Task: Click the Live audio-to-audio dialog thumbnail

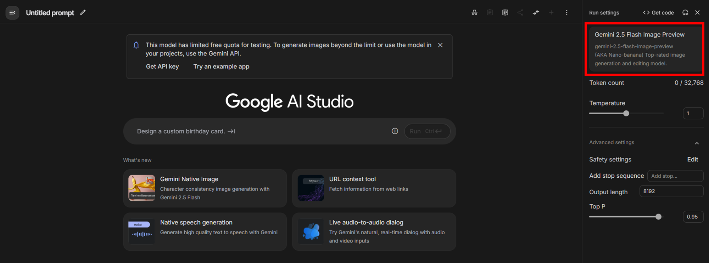Action: [311, 231]
